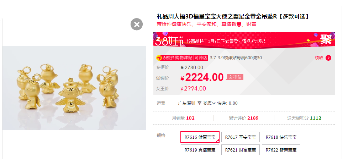The image size is (348, 159).
Task: Click the product title 礼品周大福3D福星宝宝
Action: click(x=233, y=16)
